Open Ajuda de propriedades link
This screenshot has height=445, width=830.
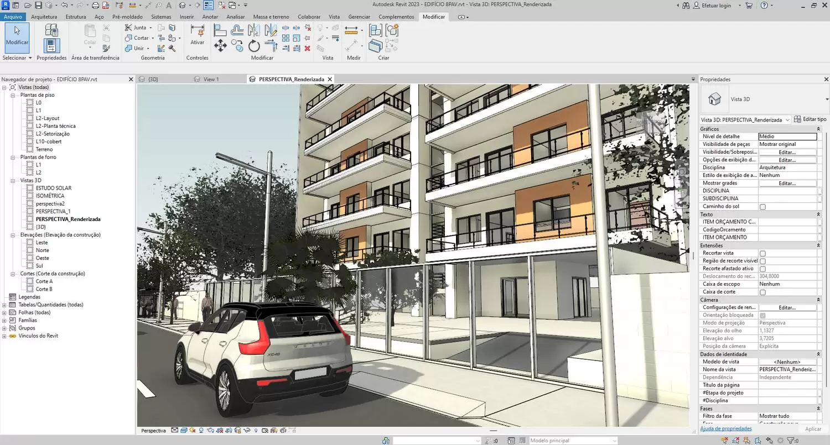[726, 428]
